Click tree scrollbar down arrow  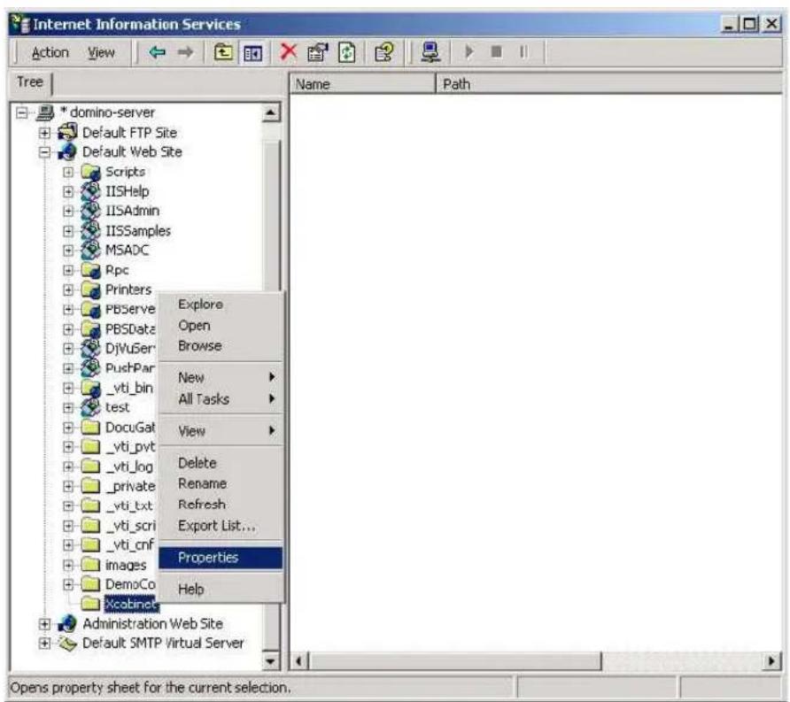(270, 660)
